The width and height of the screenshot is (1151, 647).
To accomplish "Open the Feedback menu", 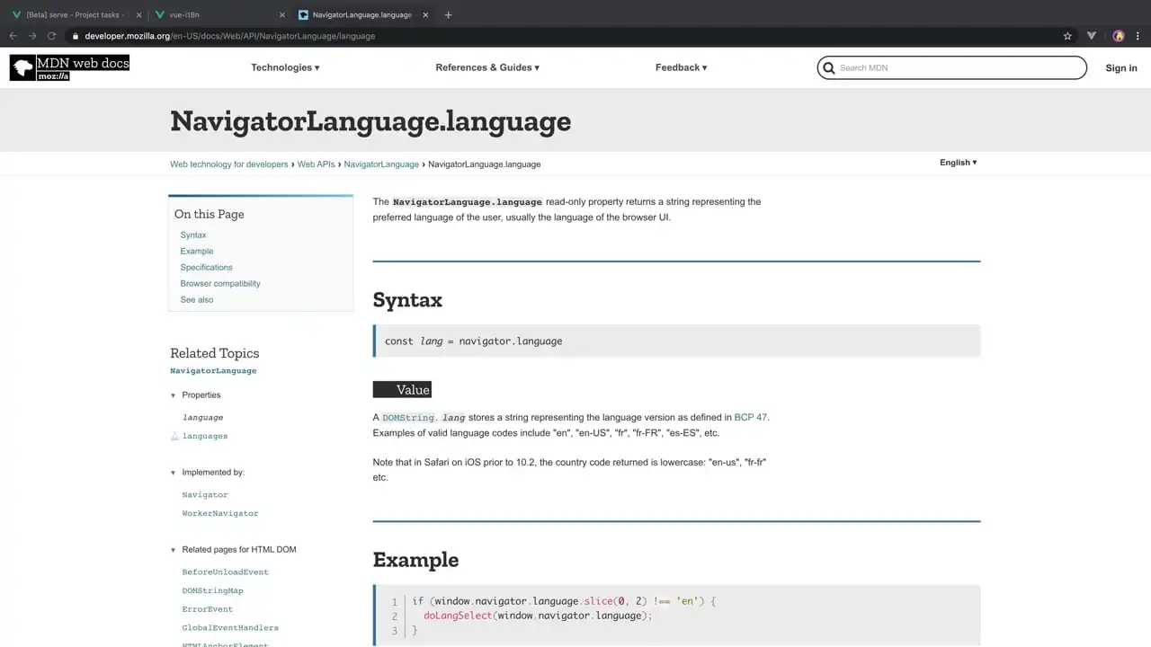I will 682,67.
